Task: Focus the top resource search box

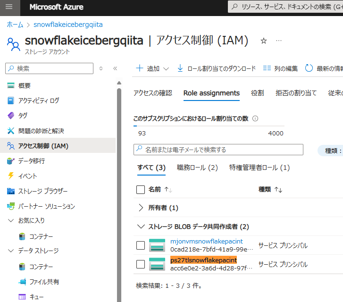Action: click(285, 7)
